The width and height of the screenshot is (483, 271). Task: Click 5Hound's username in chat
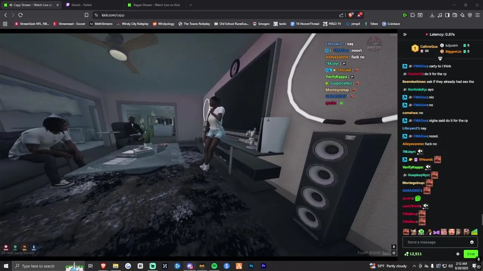[426, 160]
